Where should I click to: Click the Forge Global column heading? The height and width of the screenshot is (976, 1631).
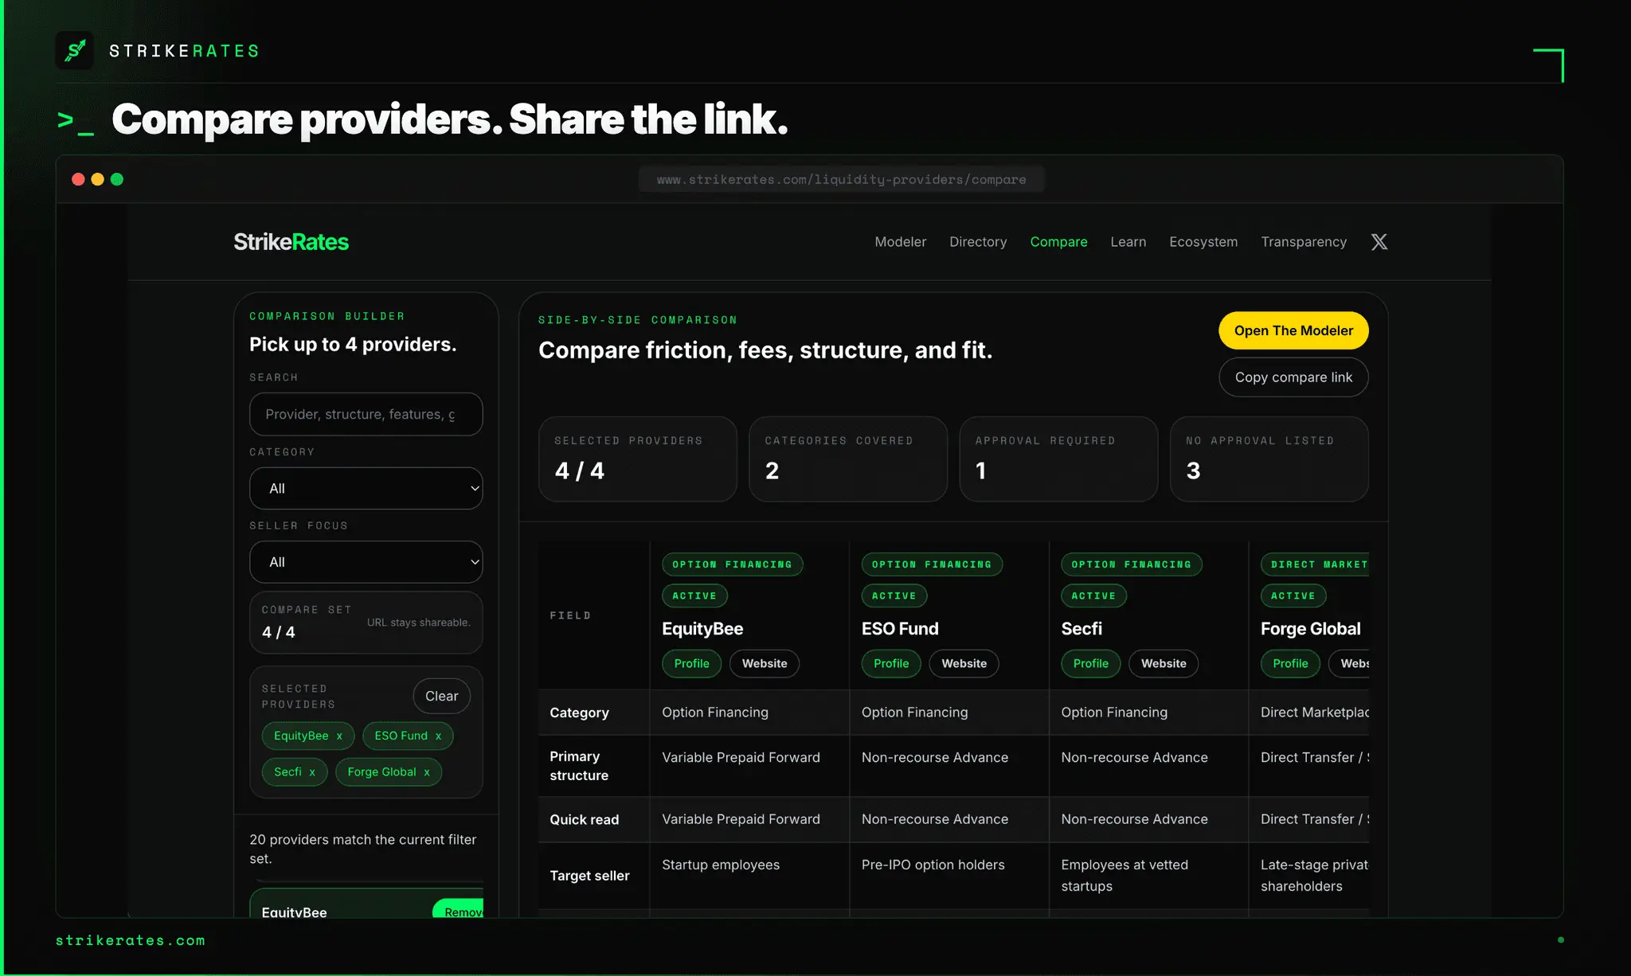click(1311, 629)
